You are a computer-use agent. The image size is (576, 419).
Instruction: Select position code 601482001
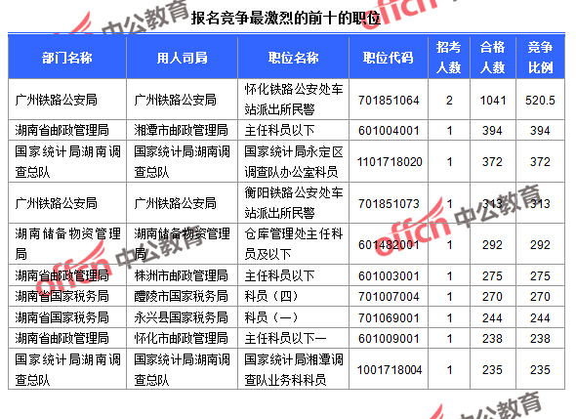[x=389, y=245]
